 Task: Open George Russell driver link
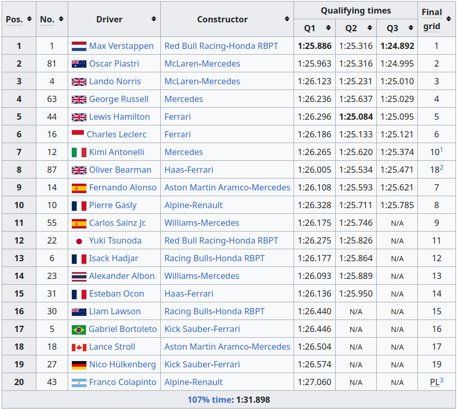pos(119,99)
